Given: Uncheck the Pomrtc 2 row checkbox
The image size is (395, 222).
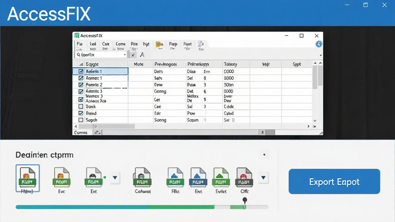Looking at the screenshot, I should (81, 84).
